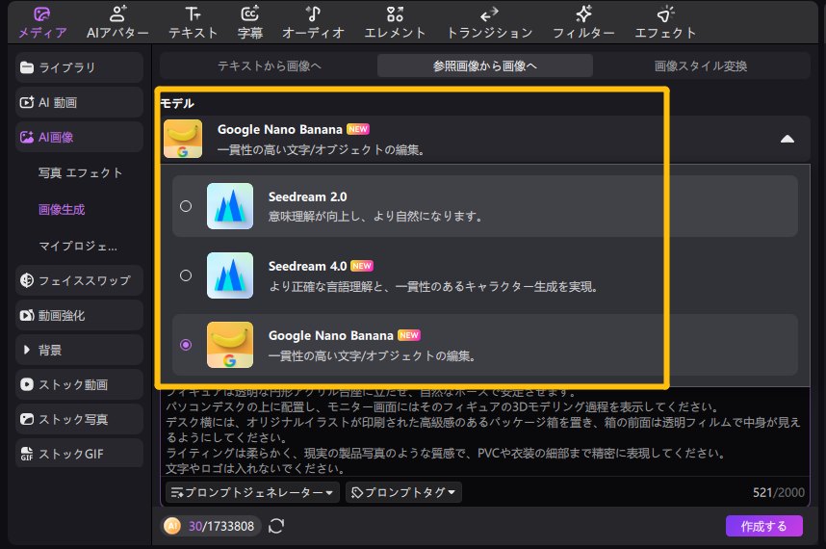Open the フィルター filters icon

[x=583, y=14]
